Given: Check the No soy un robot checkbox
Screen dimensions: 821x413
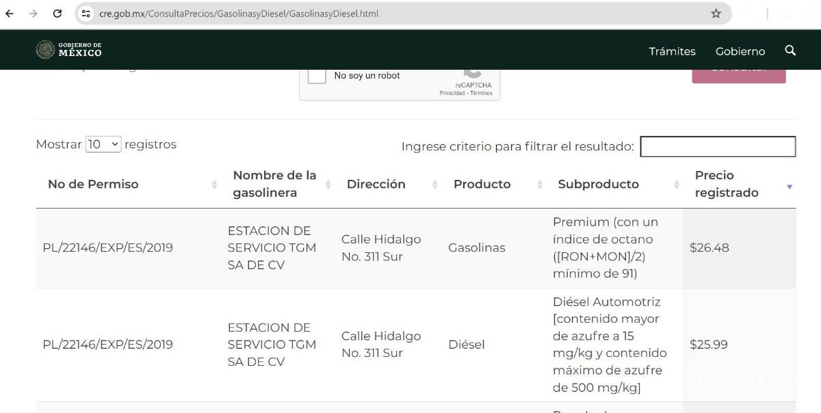Looking at the screenshot, I should pyautogui.click(x=316, y=75).
